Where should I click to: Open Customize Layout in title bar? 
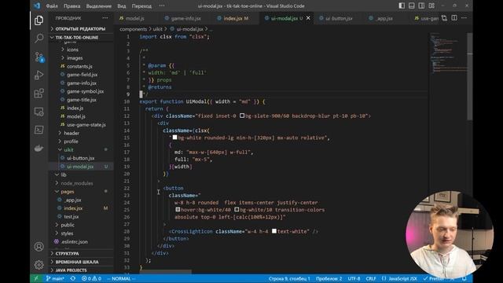coord(431,6)
